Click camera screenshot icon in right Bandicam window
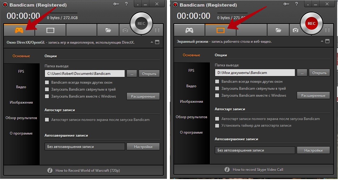 295,30
